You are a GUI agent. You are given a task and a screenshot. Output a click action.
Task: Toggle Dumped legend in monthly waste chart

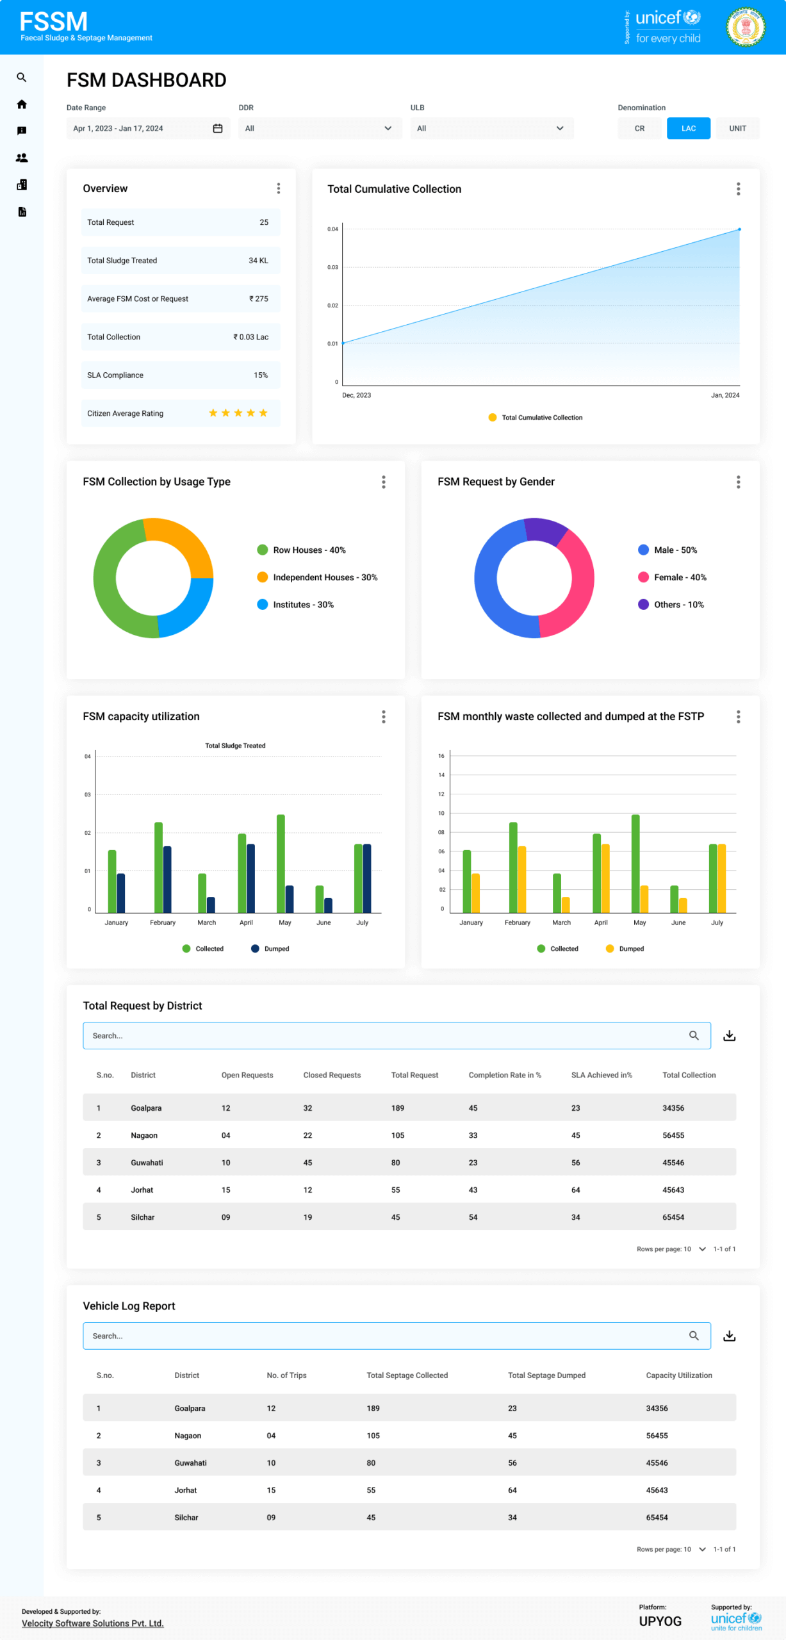(625, 949)
